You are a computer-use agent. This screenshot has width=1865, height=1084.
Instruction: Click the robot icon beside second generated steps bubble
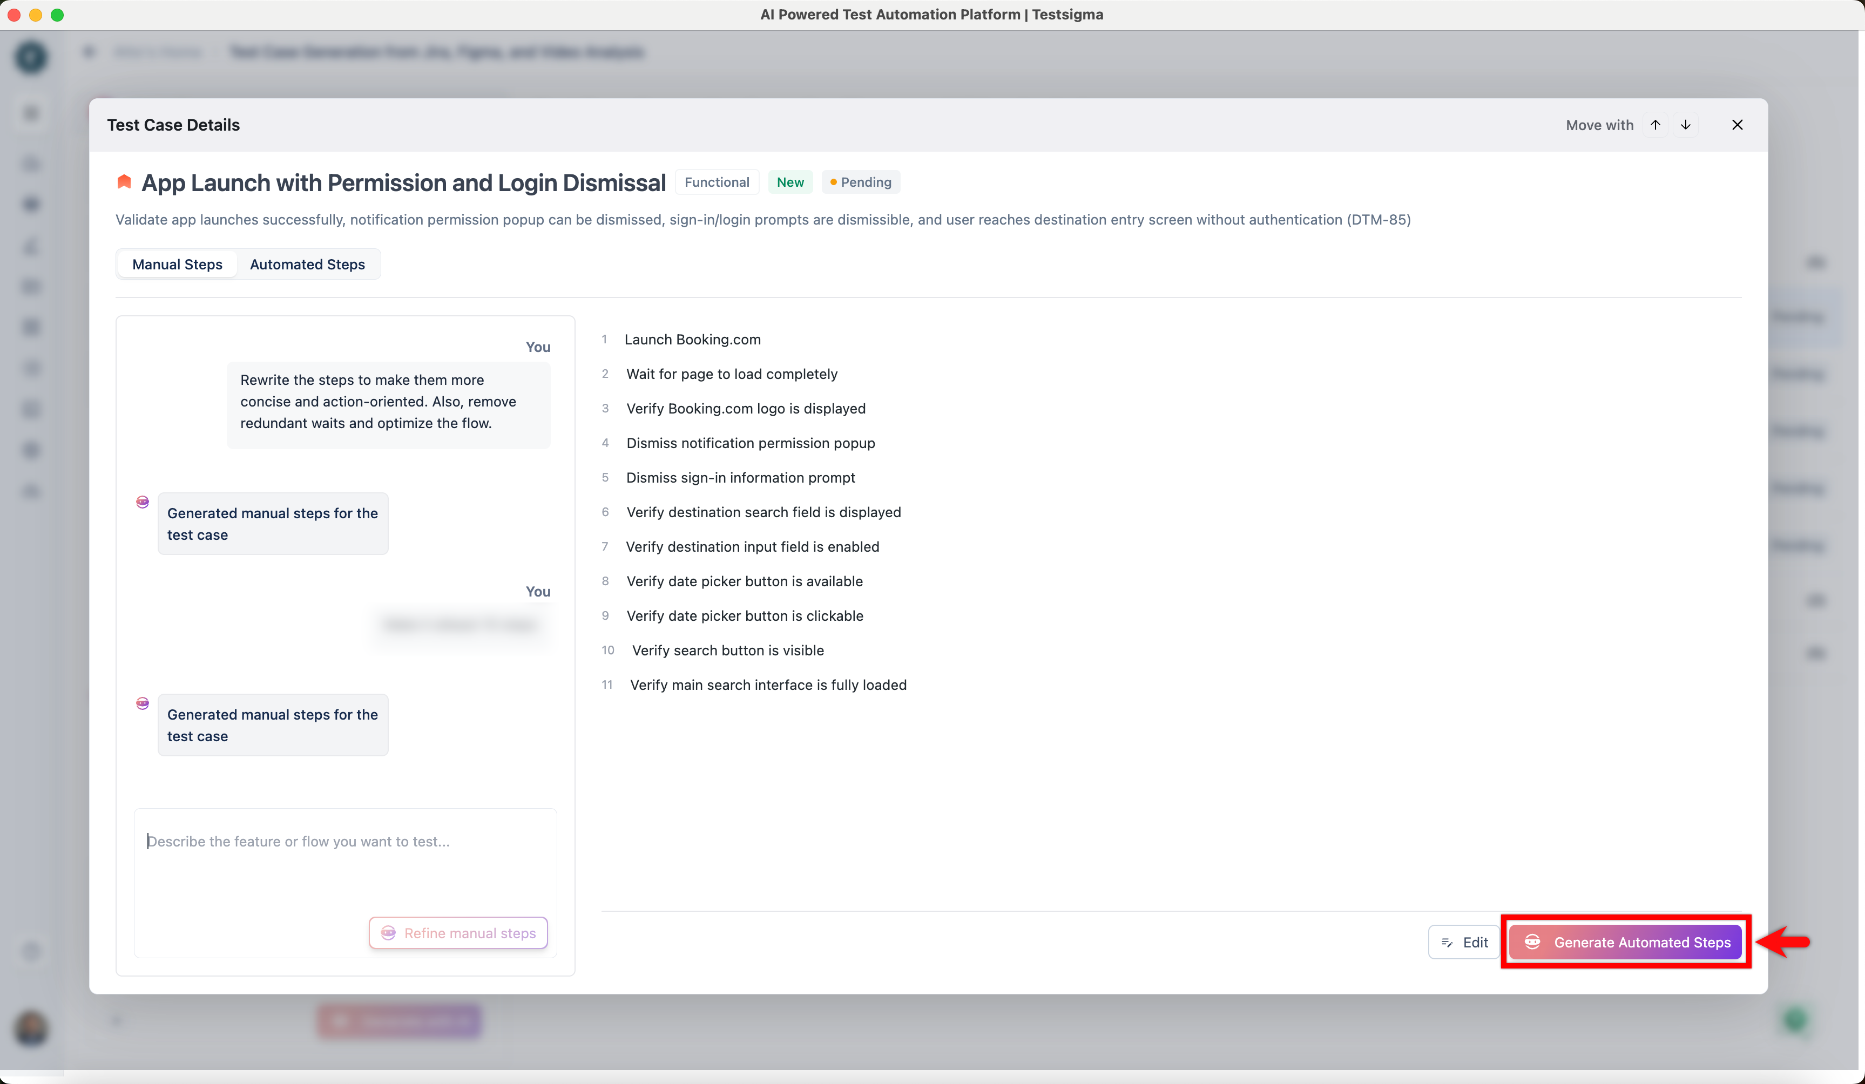click(x=142, y=703)
